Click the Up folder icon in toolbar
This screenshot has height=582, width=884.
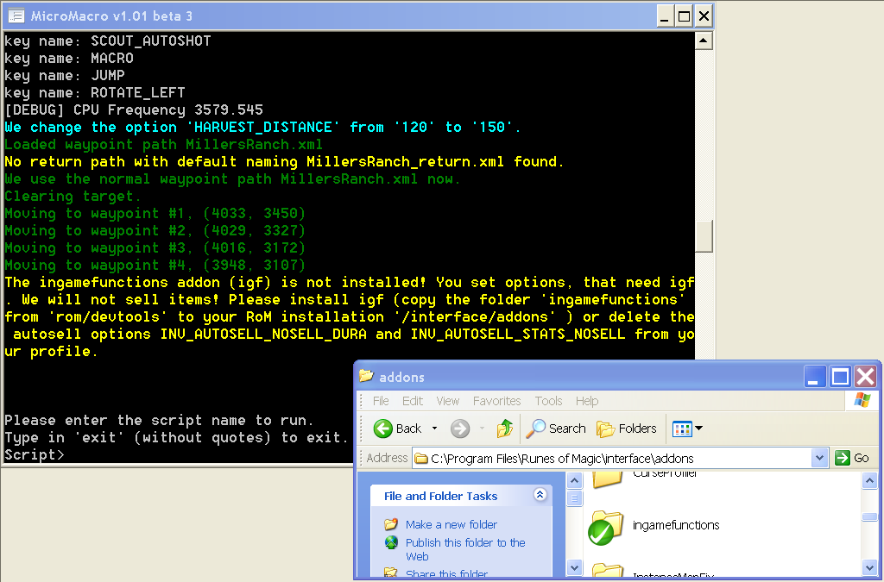tap(505, 429)
